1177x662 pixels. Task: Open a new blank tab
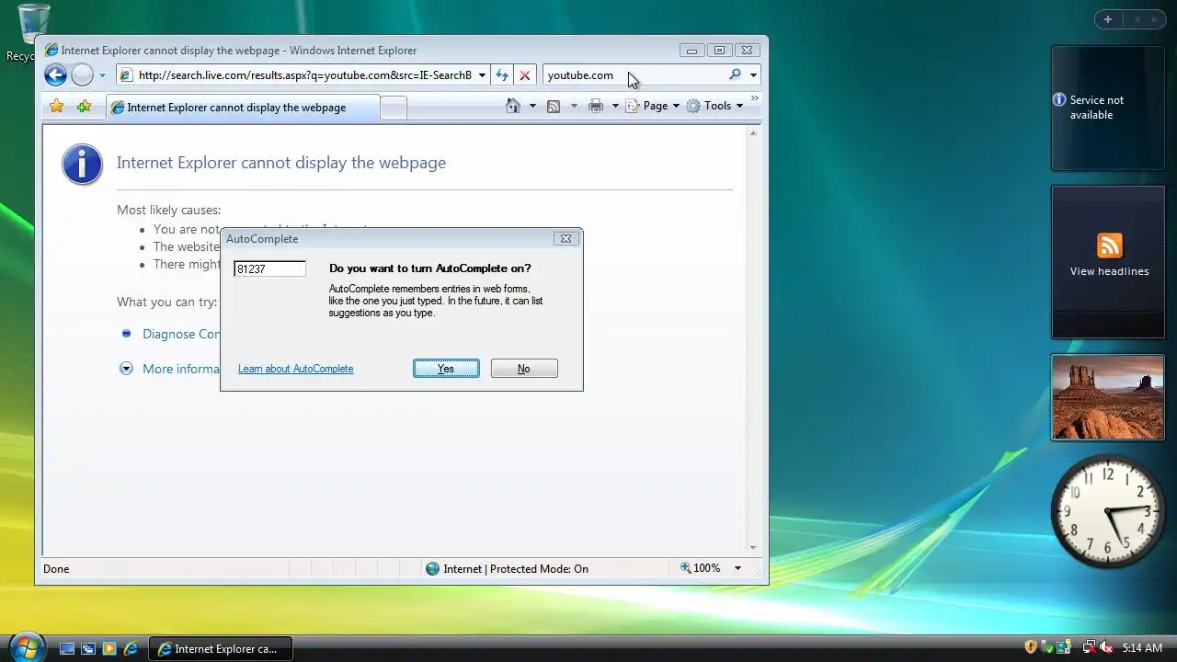click(394, 108)
